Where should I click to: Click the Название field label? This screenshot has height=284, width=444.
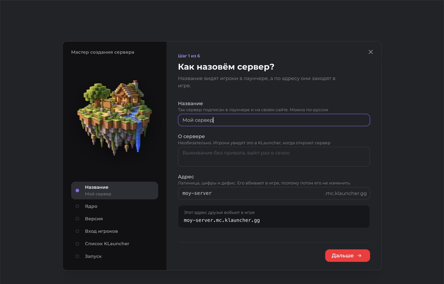[190, 104]
